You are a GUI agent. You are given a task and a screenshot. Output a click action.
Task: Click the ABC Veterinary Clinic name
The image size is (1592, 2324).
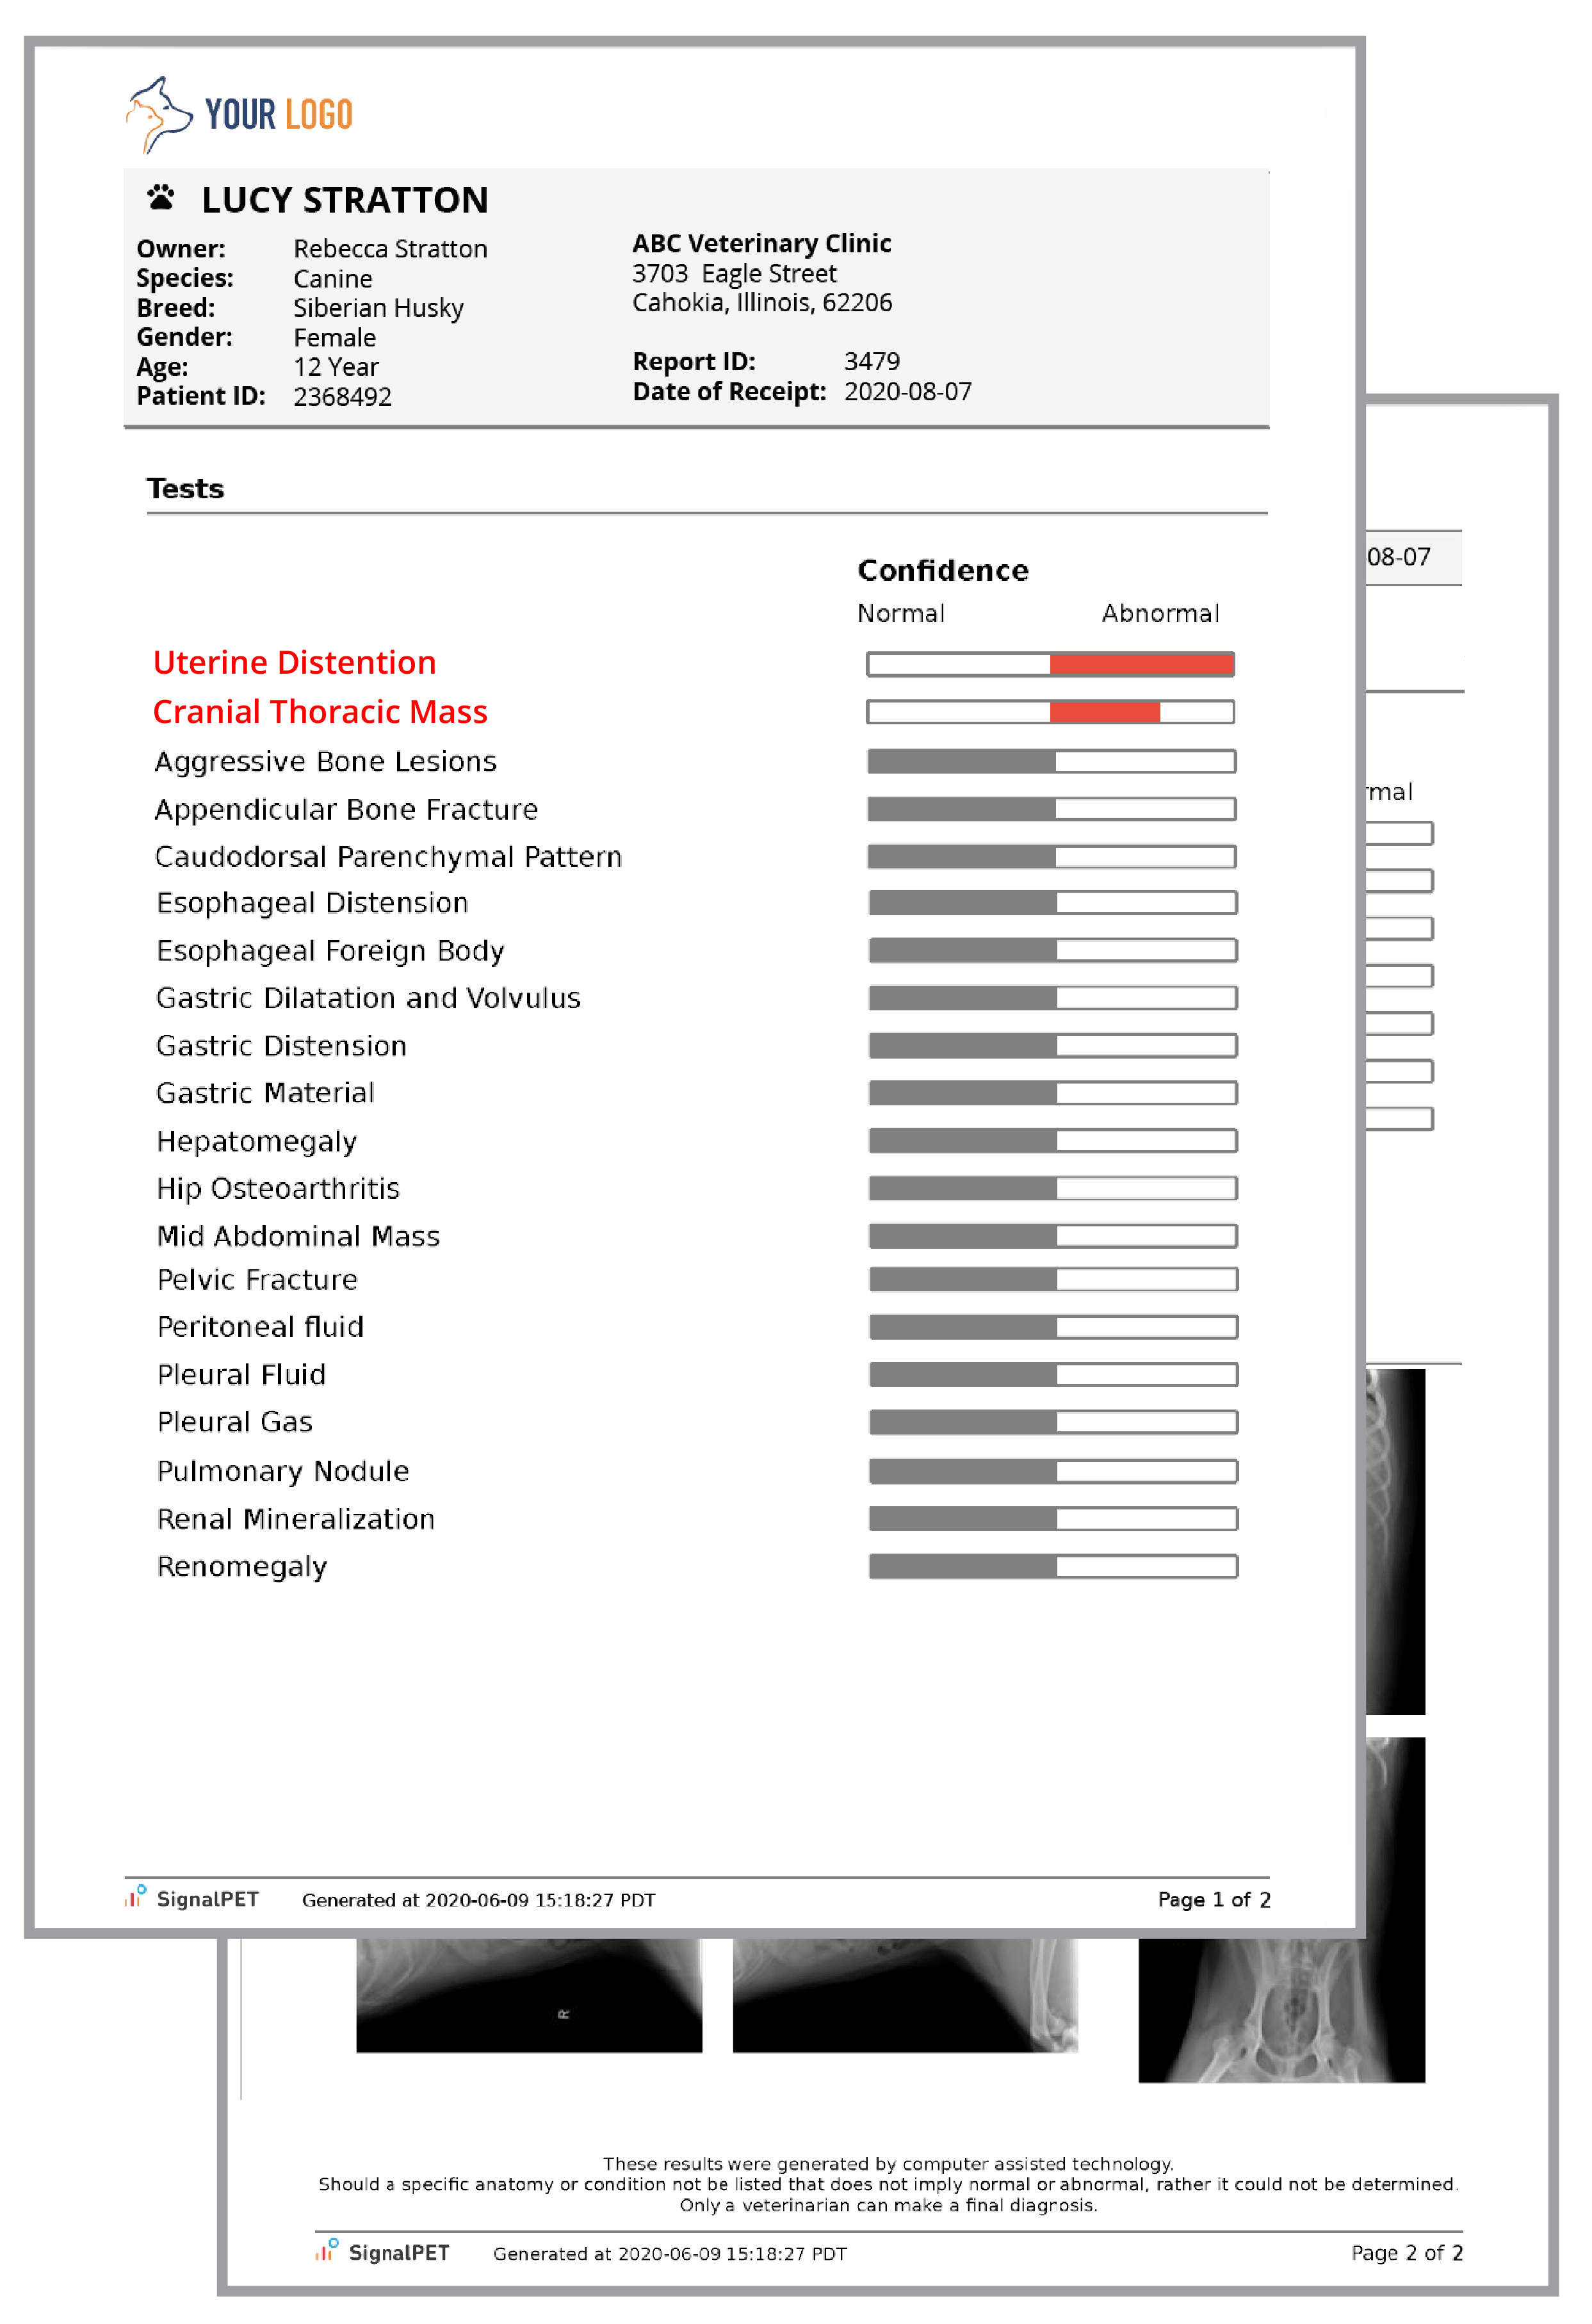point(761,243)
